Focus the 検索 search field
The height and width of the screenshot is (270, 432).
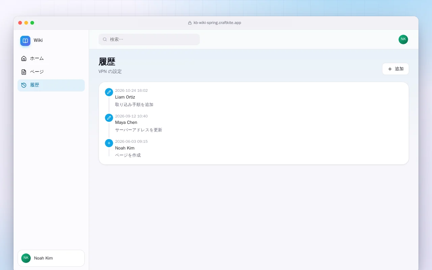[x=149, y=39]
